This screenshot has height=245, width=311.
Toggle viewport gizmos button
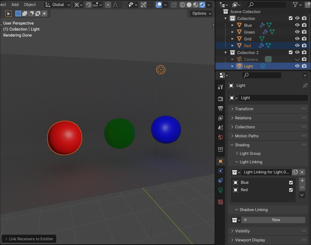(143, 5)
